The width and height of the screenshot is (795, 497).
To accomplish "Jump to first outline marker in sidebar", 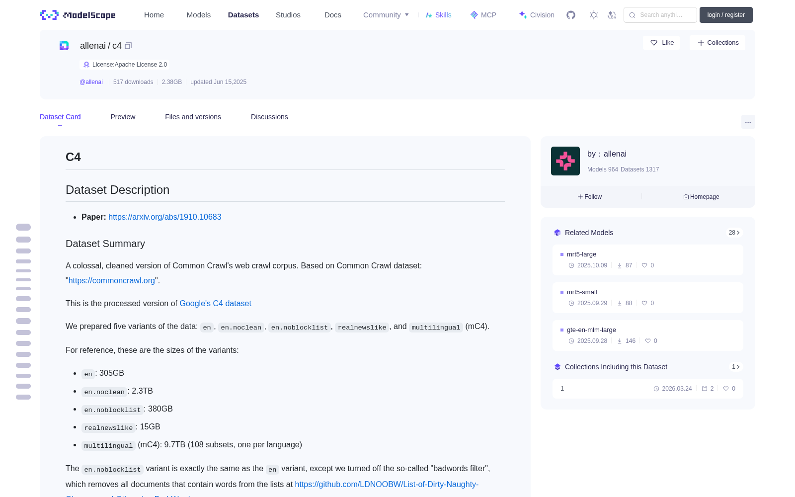I will pos(23,227).
